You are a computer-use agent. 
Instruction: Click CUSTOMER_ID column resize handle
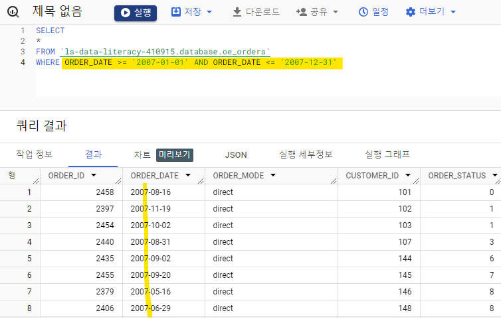[416, 181]
